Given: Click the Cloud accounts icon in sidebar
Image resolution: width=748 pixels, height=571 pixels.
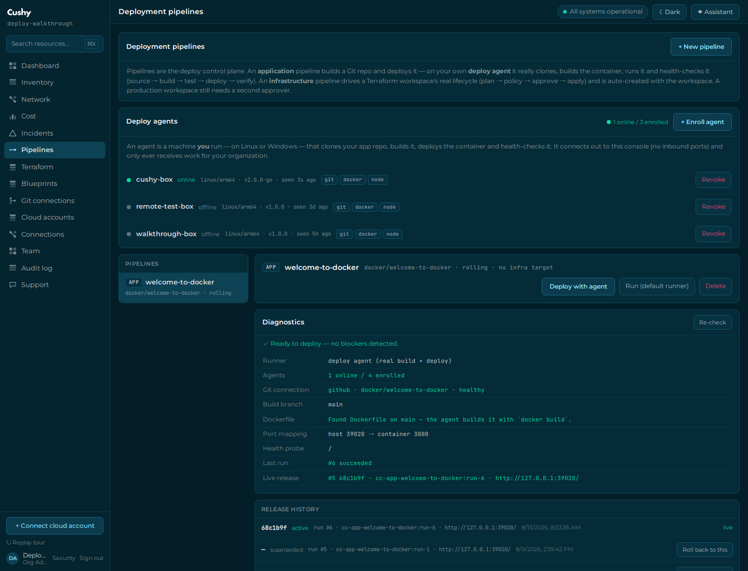Looking at the screenshot, I should pyautogui.click(x=13, y=217).
